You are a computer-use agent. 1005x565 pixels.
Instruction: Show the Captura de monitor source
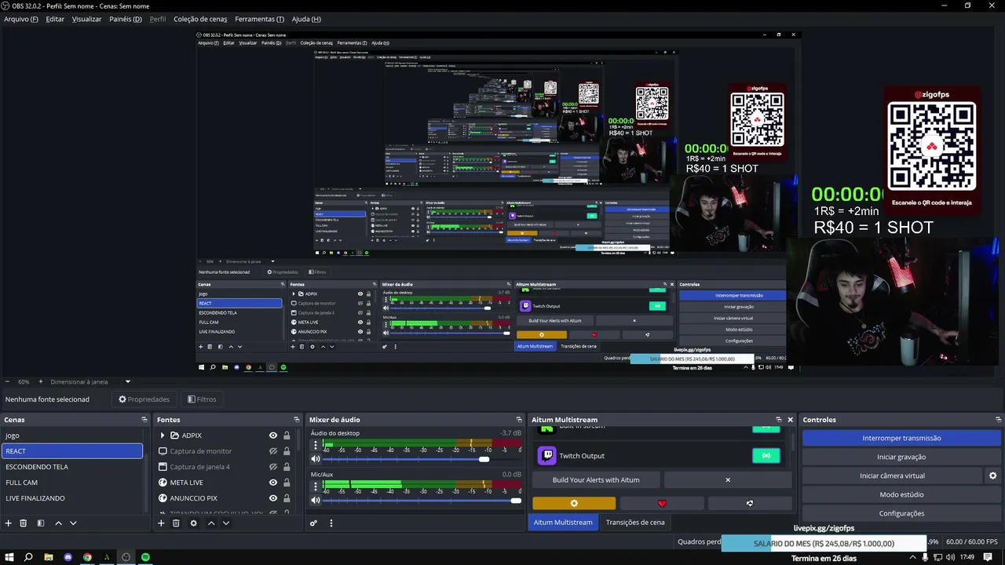tap(273, 451)
